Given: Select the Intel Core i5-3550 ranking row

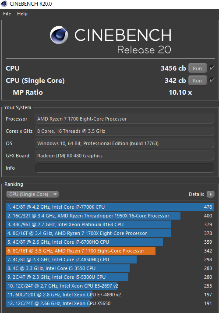Looking at the screenshot, I should click(110, 268).
